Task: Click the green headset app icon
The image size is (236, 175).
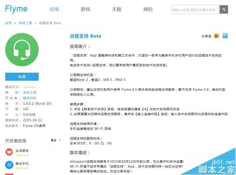Action: [x=22, y=50]
